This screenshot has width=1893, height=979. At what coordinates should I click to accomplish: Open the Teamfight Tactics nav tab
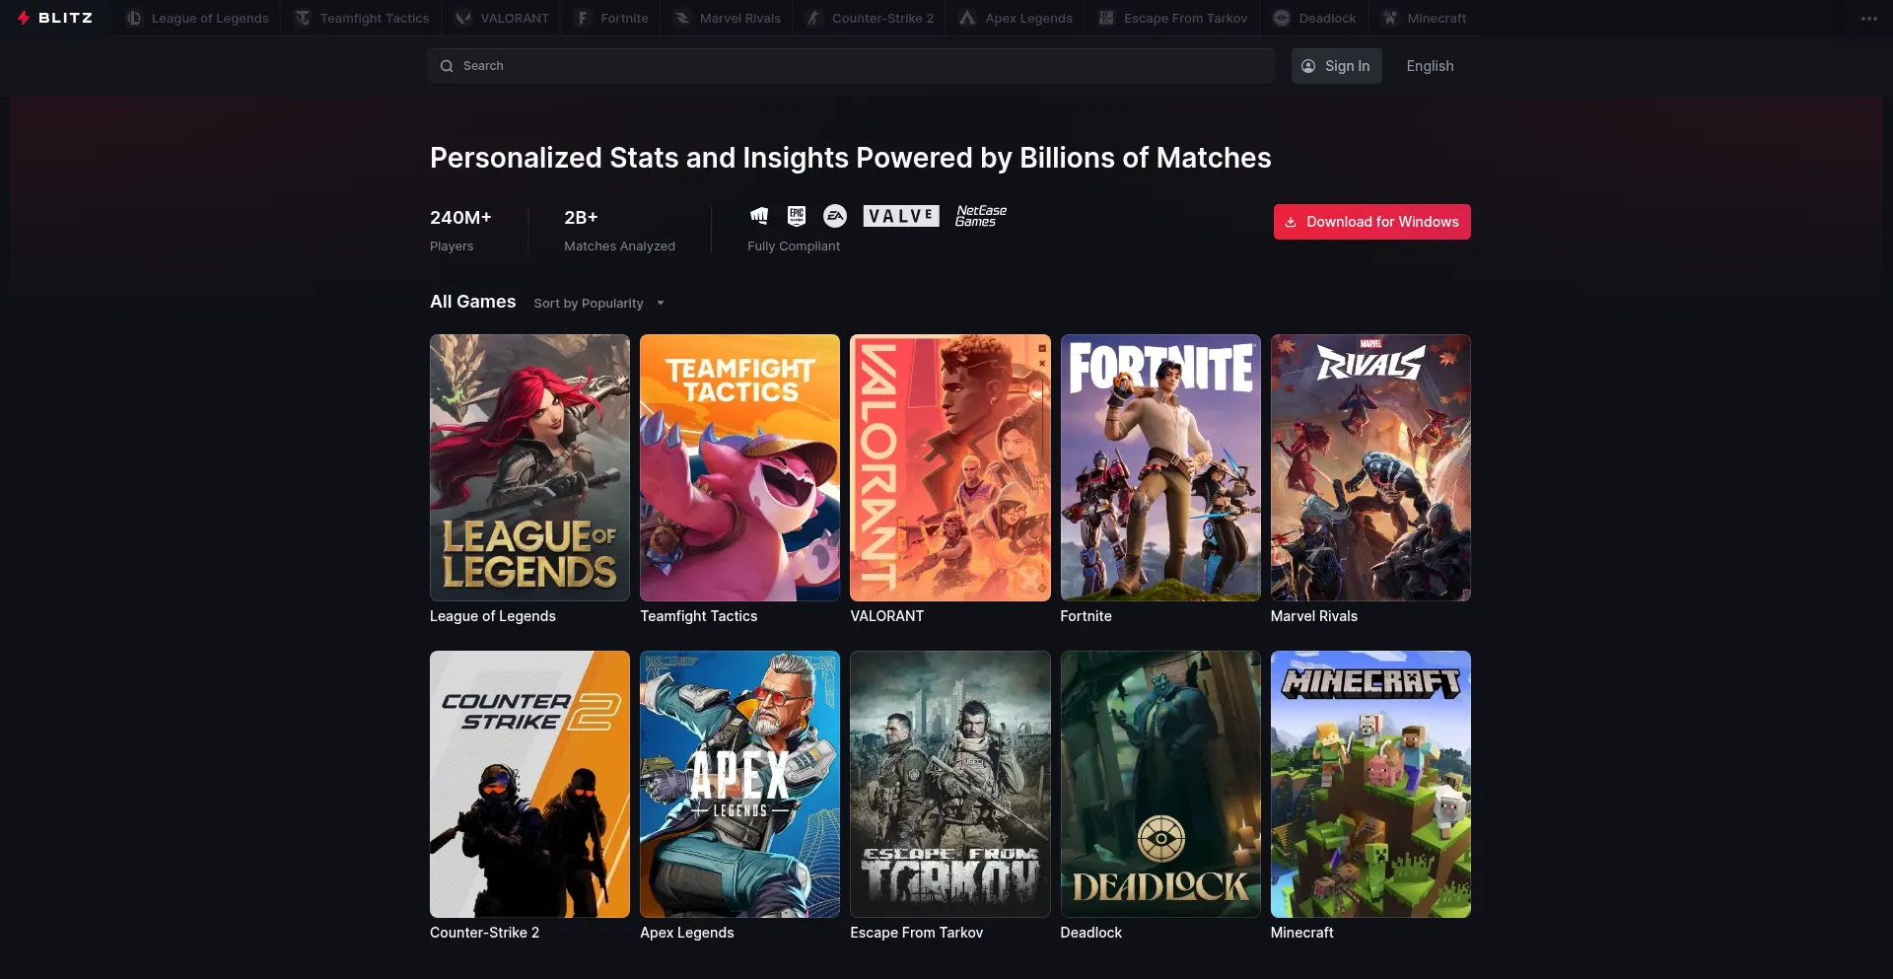362,18
